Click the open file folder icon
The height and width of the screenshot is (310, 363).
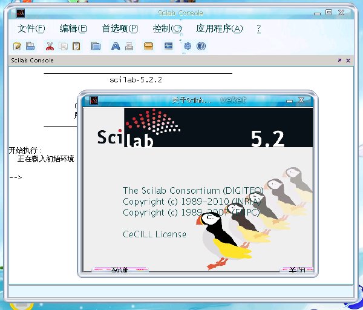tap(30, 46)
